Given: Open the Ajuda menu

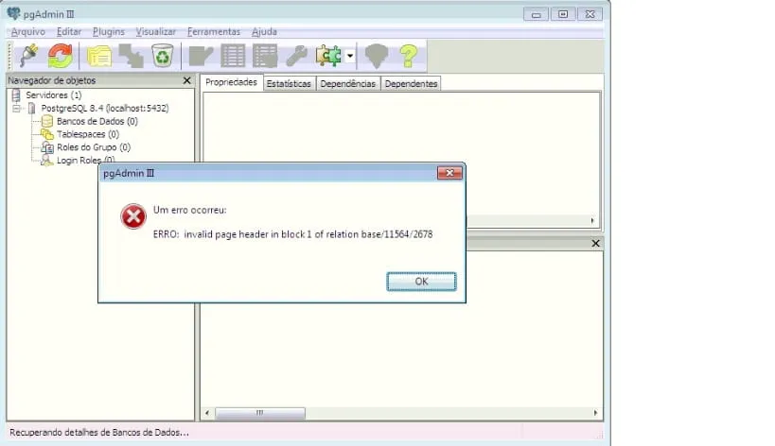Looking at the screenshot, I should 264,31.
